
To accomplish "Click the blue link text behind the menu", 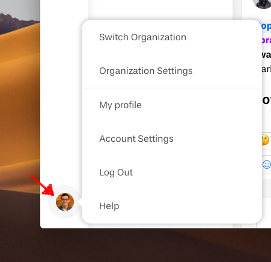I will point(267,26).
